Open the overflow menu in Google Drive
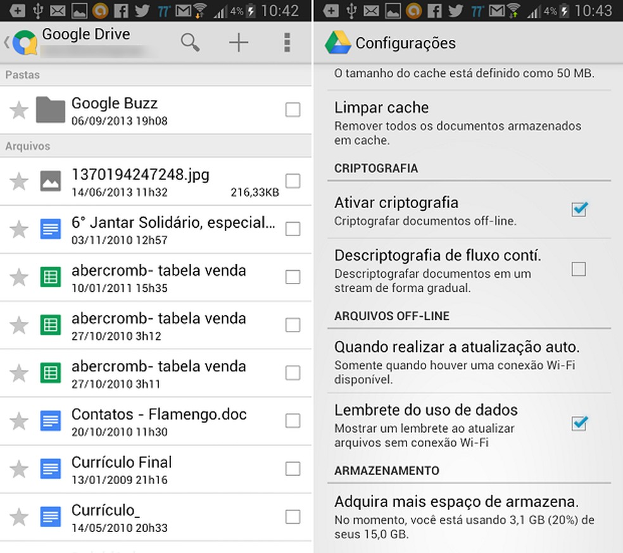The width and height of the screenshot is (623, 553). coord(287,42)
